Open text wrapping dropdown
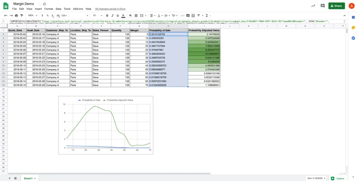 coord(167,15)
